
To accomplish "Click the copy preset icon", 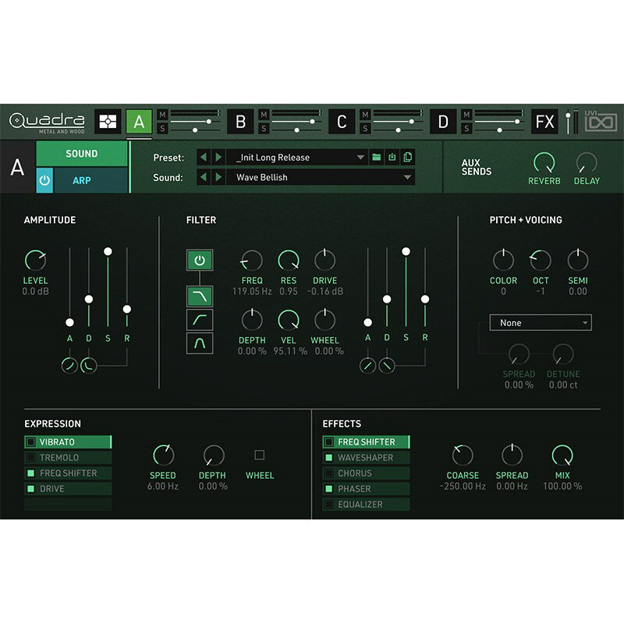I will [407, 158].
